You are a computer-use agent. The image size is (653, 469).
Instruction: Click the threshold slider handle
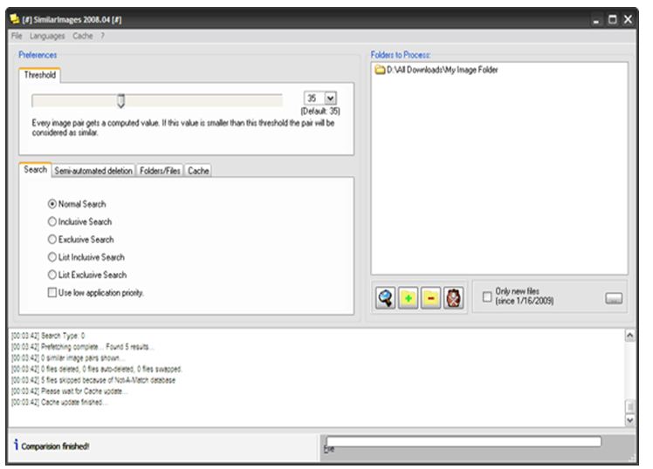click(120, 100)
